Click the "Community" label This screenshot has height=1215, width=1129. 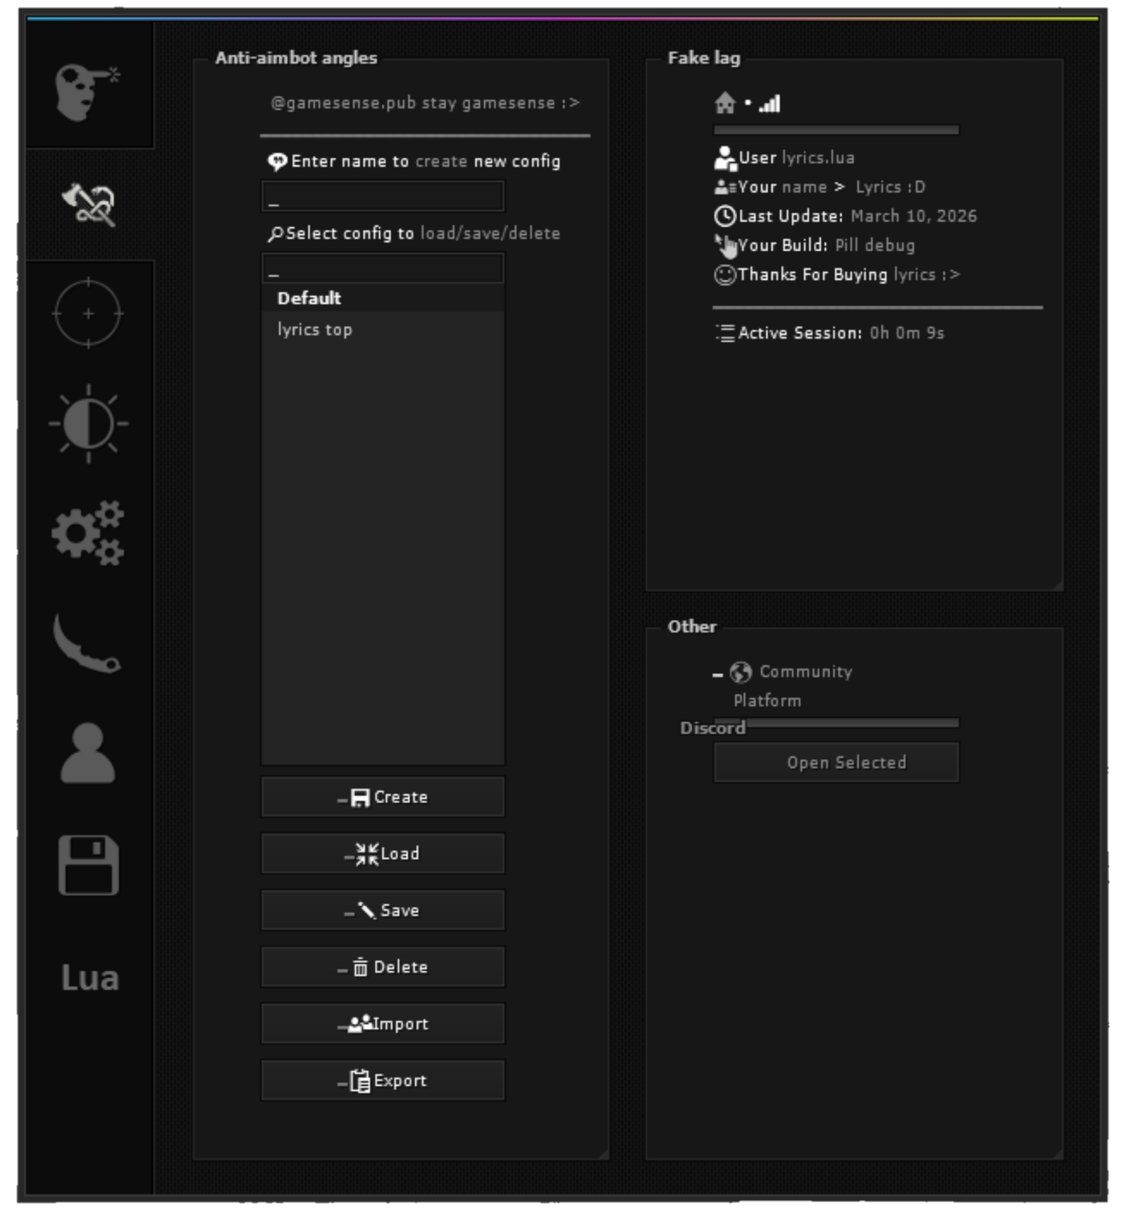806,672
